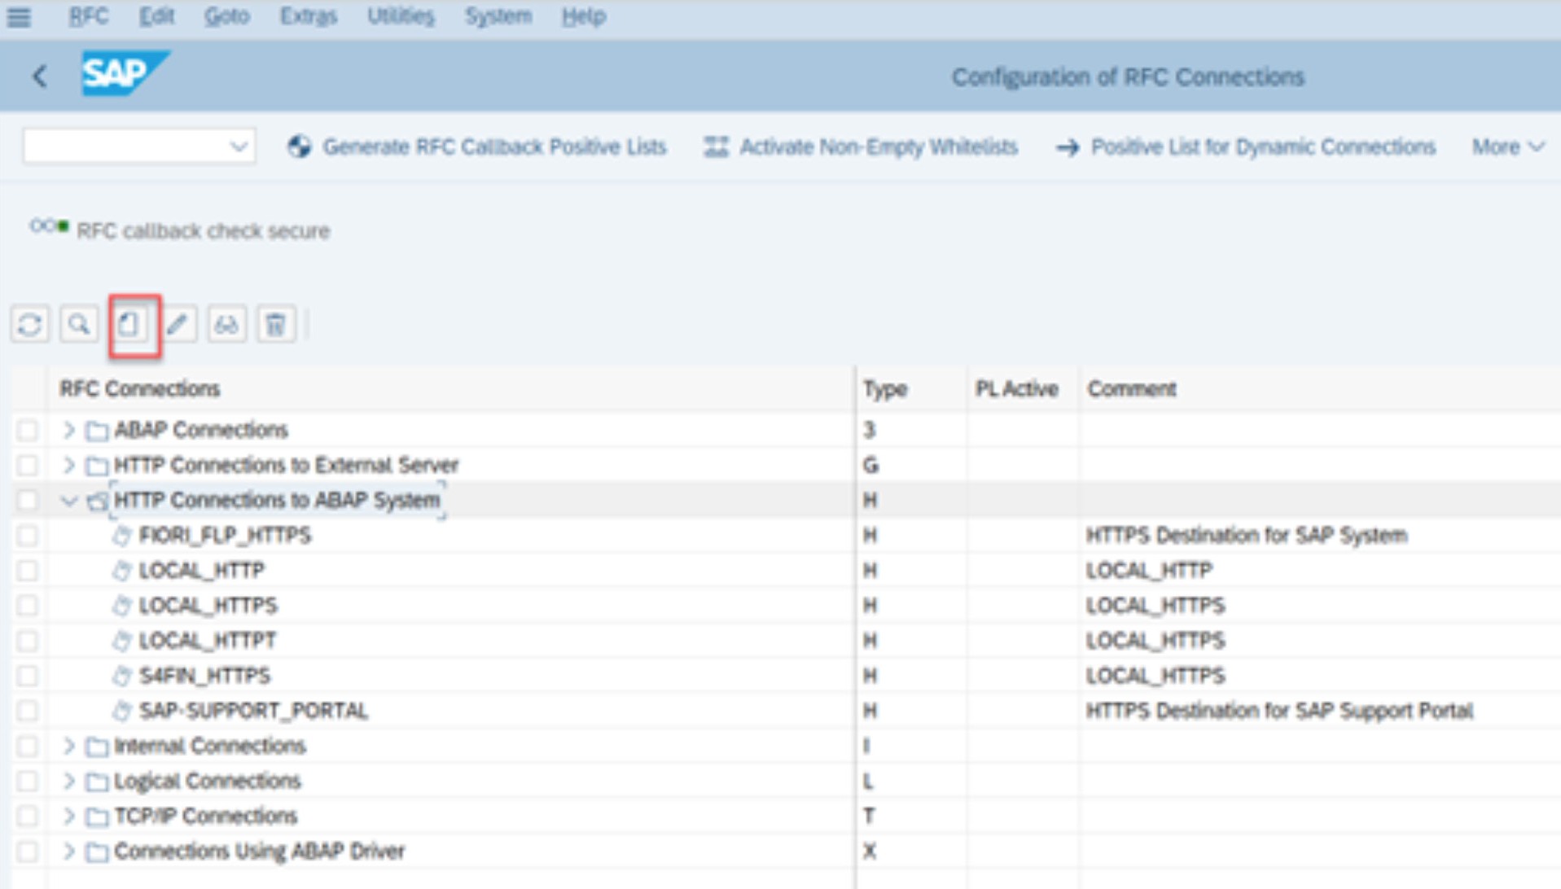This screenshot has height=889, width=1561.
Task: Click the SAP-SUPPORT_PORTAL connection icon
Action: click(122, 711)
